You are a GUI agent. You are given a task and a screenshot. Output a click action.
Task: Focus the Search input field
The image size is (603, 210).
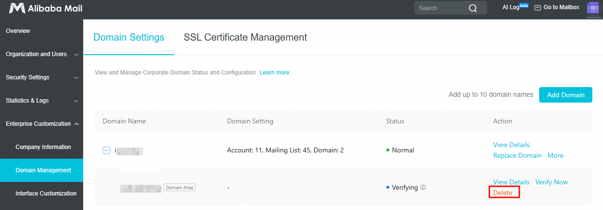point(440,8)
